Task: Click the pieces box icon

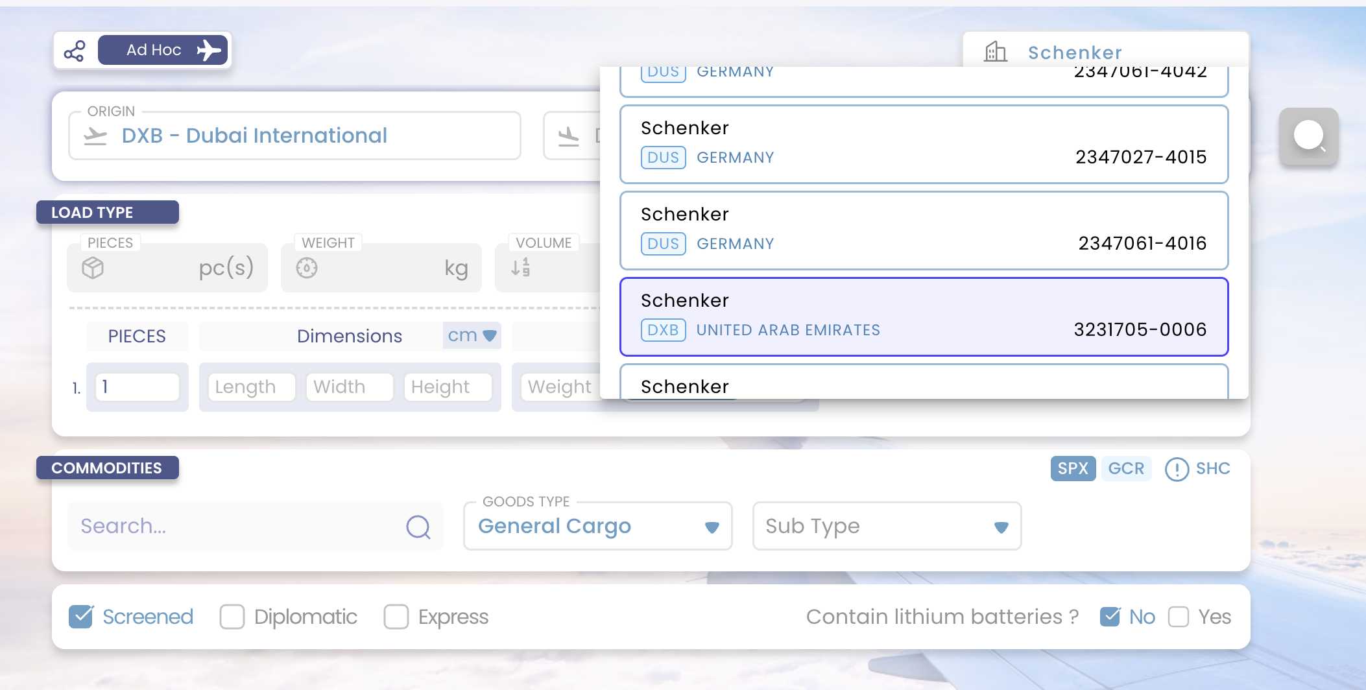Action: [x=93, y=268]
